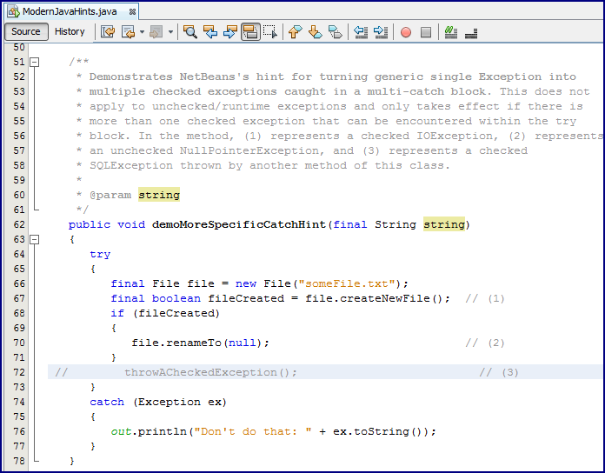Click the Back navigation icon

point(128,31)
